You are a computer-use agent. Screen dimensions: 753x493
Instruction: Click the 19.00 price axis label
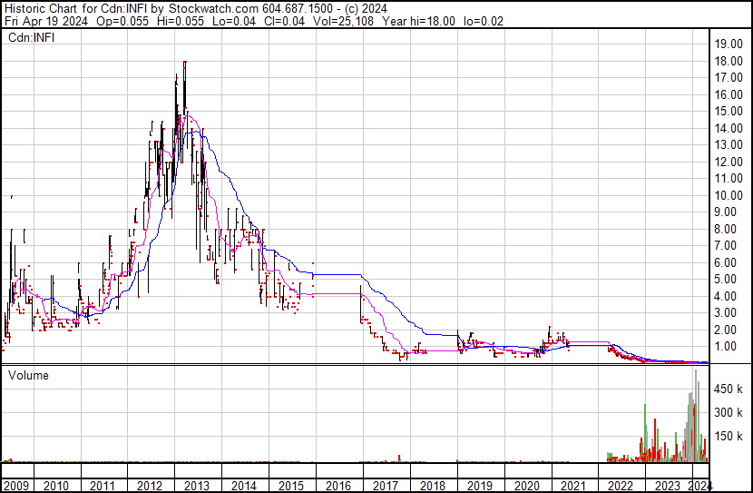point(729,44)
